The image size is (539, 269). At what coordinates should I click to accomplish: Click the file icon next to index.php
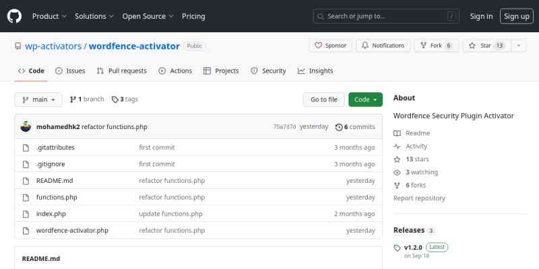[x=26, y=214]
